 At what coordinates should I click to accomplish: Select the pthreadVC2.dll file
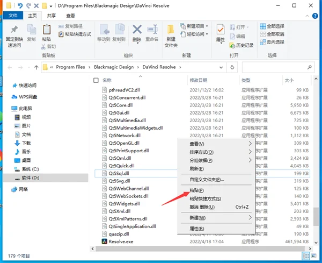124,90
